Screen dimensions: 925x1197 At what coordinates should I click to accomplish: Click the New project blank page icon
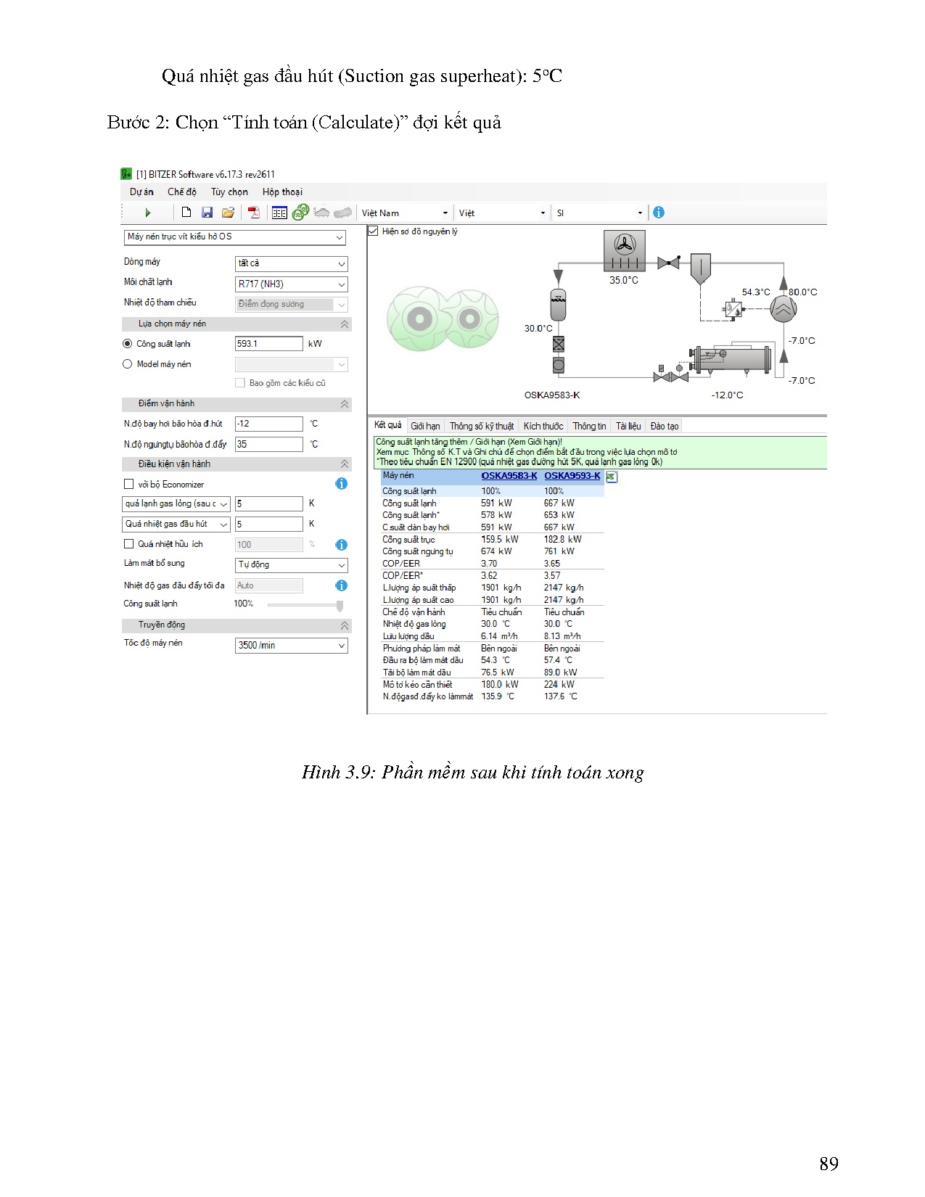tap(186, 213)
